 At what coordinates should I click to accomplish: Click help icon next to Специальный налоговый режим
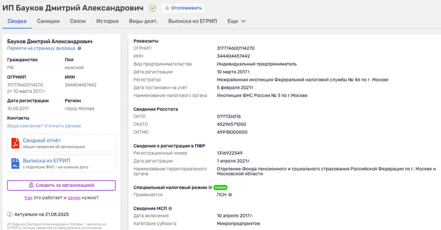210,187
